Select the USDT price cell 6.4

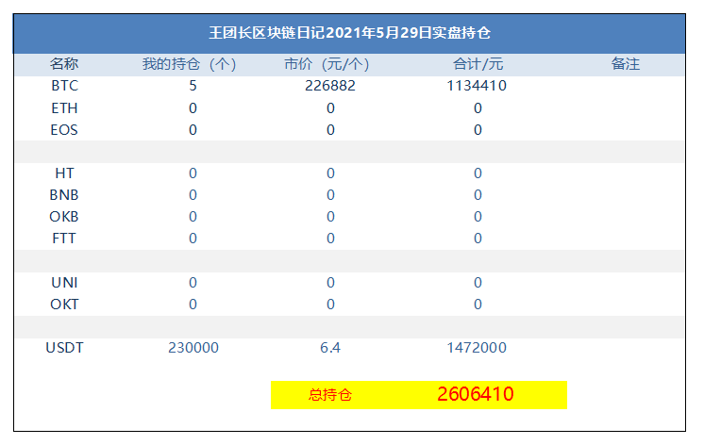[x=330, y=348]
